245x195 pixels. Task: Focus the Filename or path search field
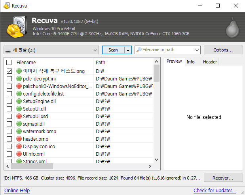tap(167, 50)
